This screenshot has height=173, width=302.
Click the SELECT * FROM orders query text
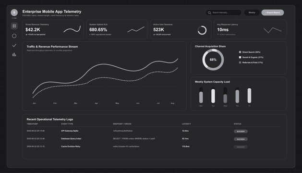tap(134, 139)
